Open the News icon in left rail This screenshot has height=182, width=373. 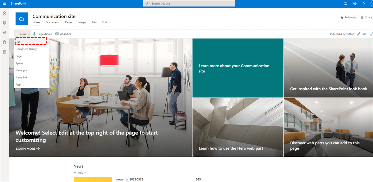[x=4, y=32]
